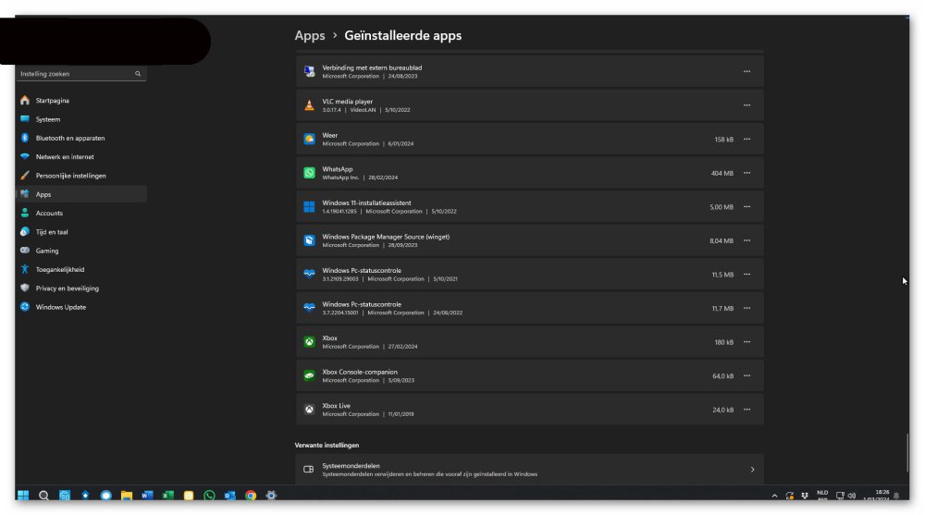Click the Weer app icon

[309, 140]
